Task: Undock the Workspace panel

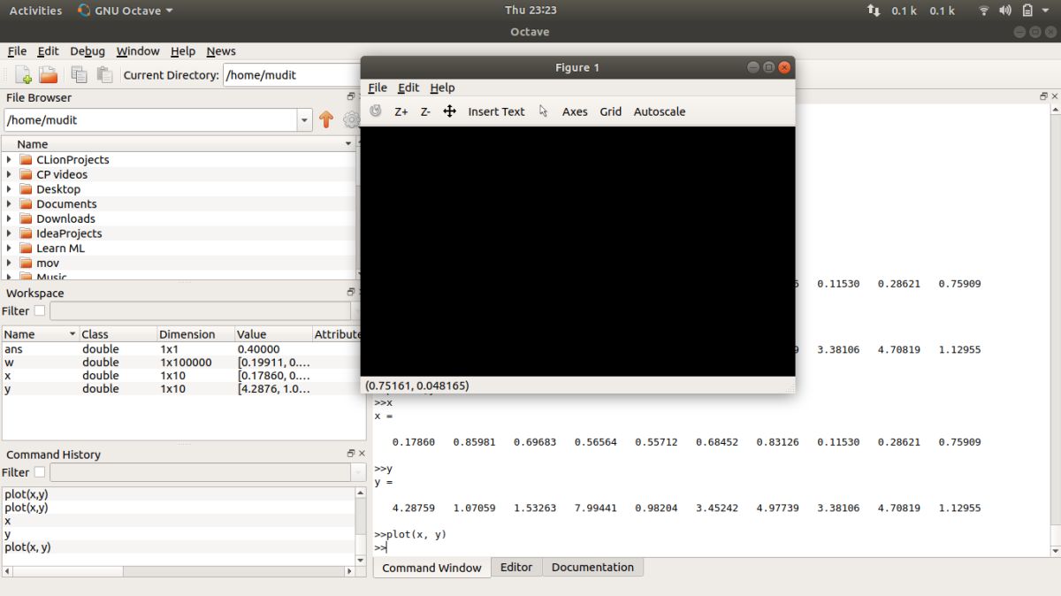Action: tap(351, 293)
